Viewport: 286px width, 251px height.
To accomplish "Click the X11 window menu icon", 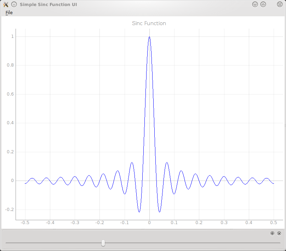I will tap(6, 5).
